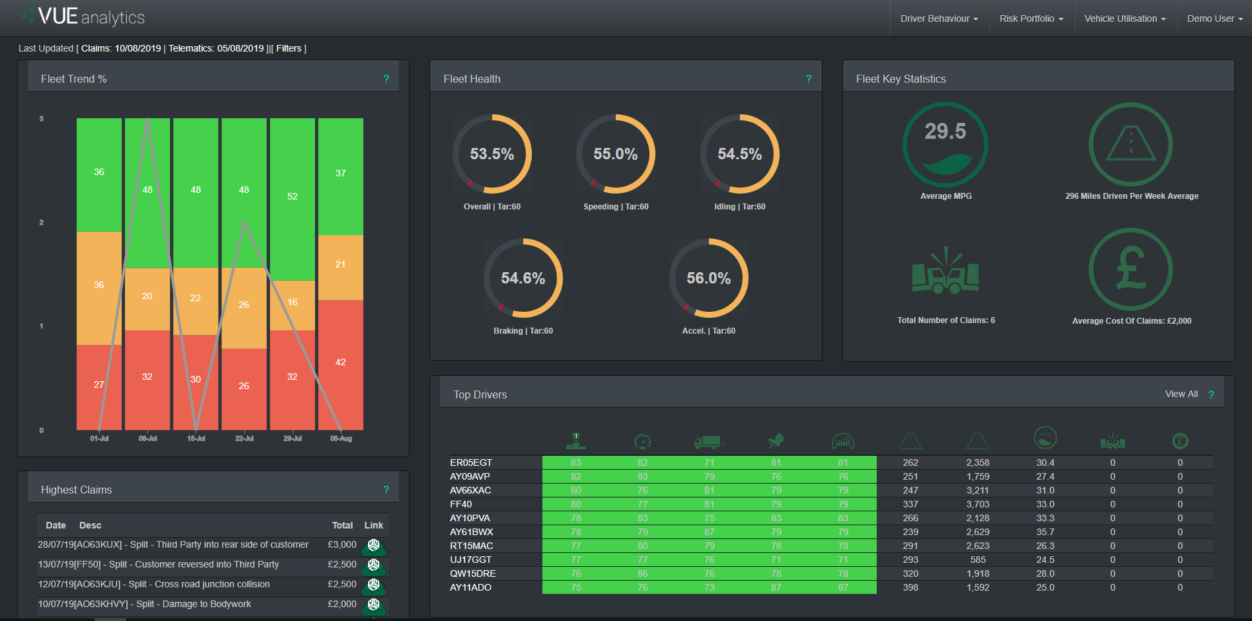Open the Filters link
The image size is (1252, 621).
click(x=289, y=48)
